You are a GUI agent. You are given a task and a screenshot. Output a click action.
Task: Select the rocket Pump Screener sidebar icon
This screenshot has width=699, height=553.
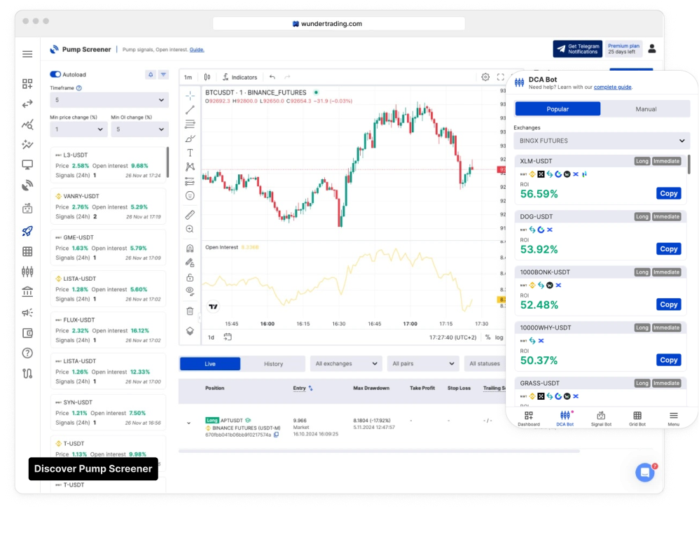pos(27,231)
